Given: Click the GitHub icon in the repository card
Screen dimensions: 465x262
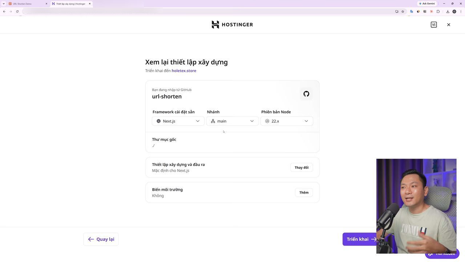Looking at the screenshot, I should tap(306, 94).
